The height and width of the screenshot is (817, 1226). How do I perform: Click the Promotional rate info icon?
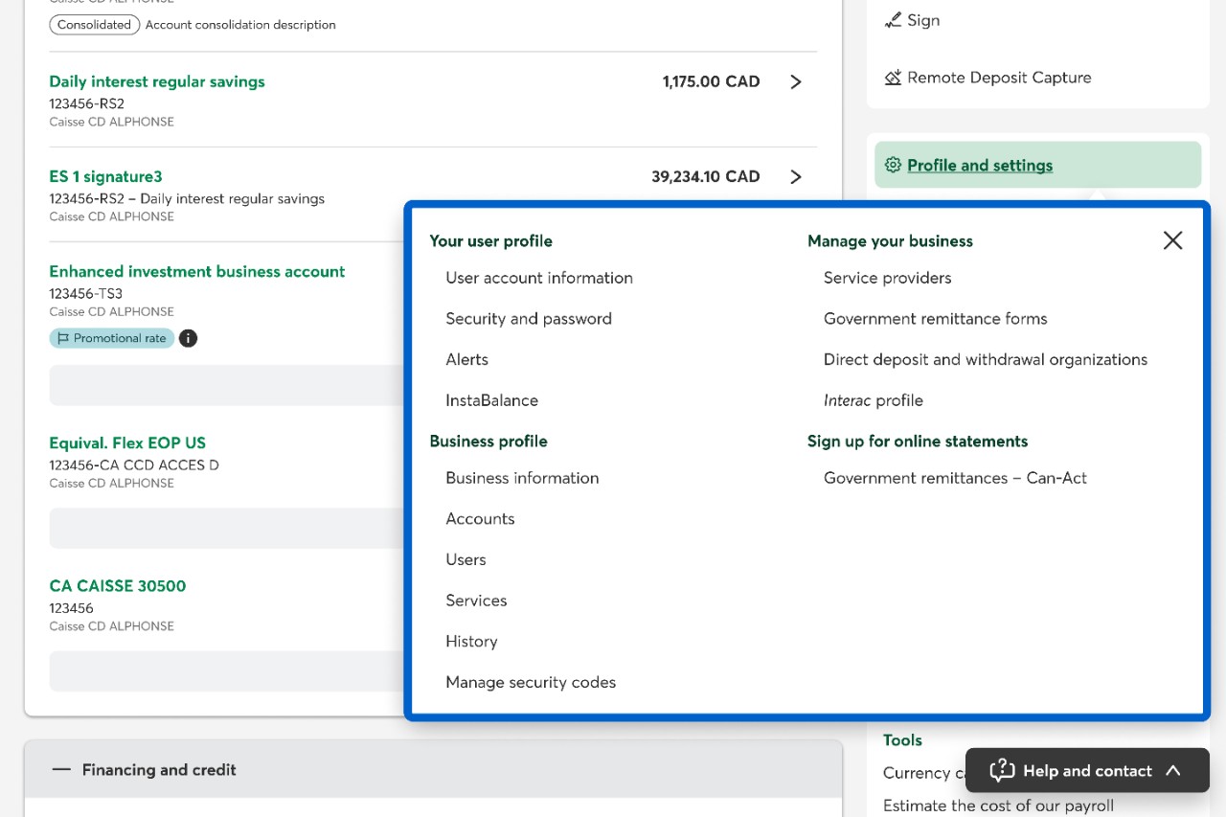[x=189, y=338]
